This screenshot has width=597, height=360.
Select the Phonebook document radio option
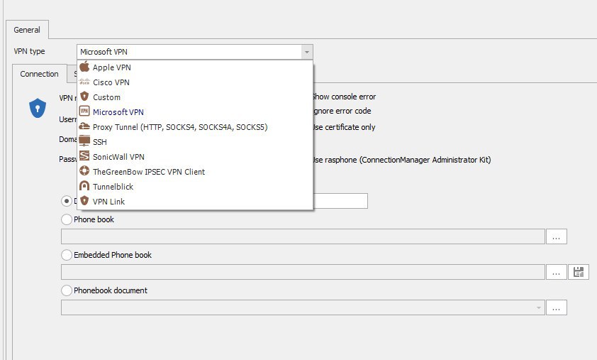(x=67, y=290)
